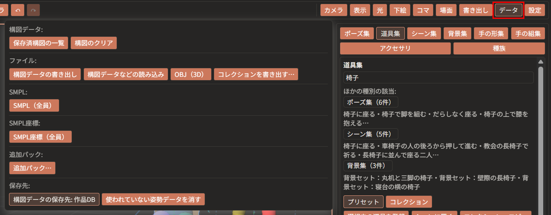This screenshot has width=551, height=215.
Task: Open 保存済構図の一覧 list
Action: tap(39, 43)
